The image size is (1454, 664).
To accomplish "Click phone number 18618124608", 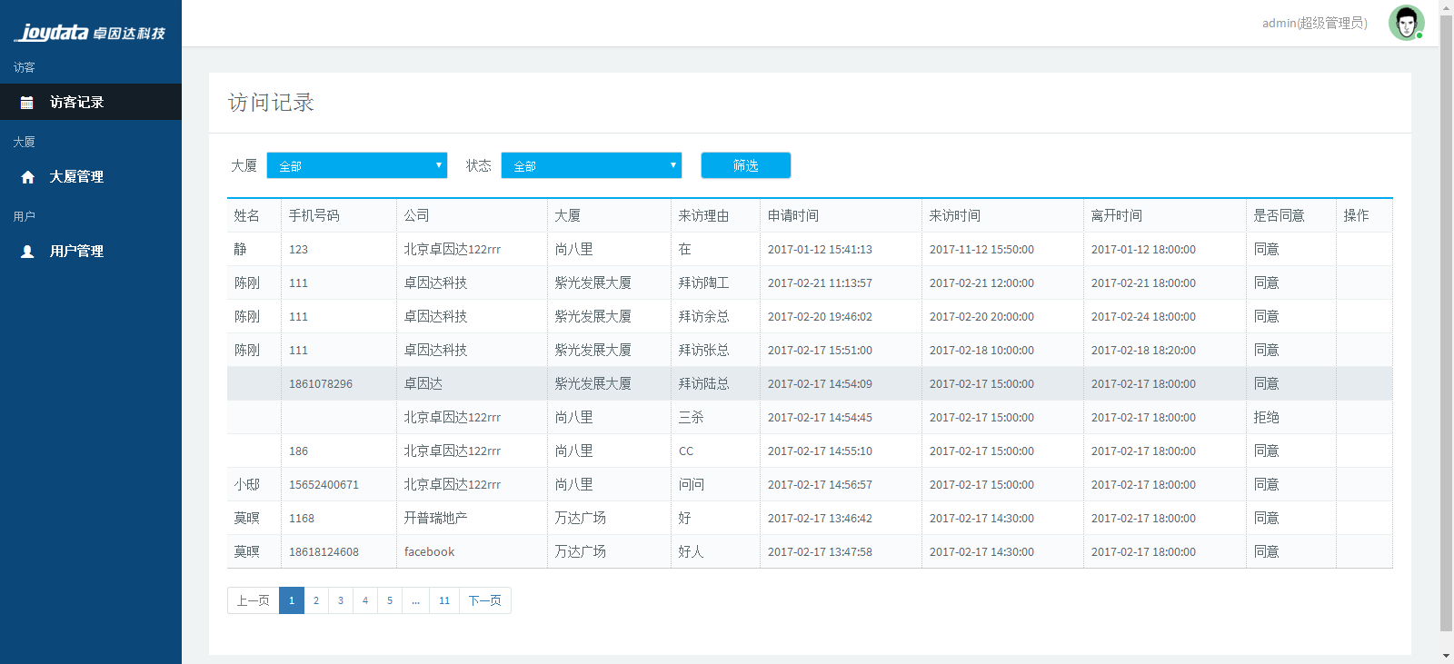I will pos(324,551).
